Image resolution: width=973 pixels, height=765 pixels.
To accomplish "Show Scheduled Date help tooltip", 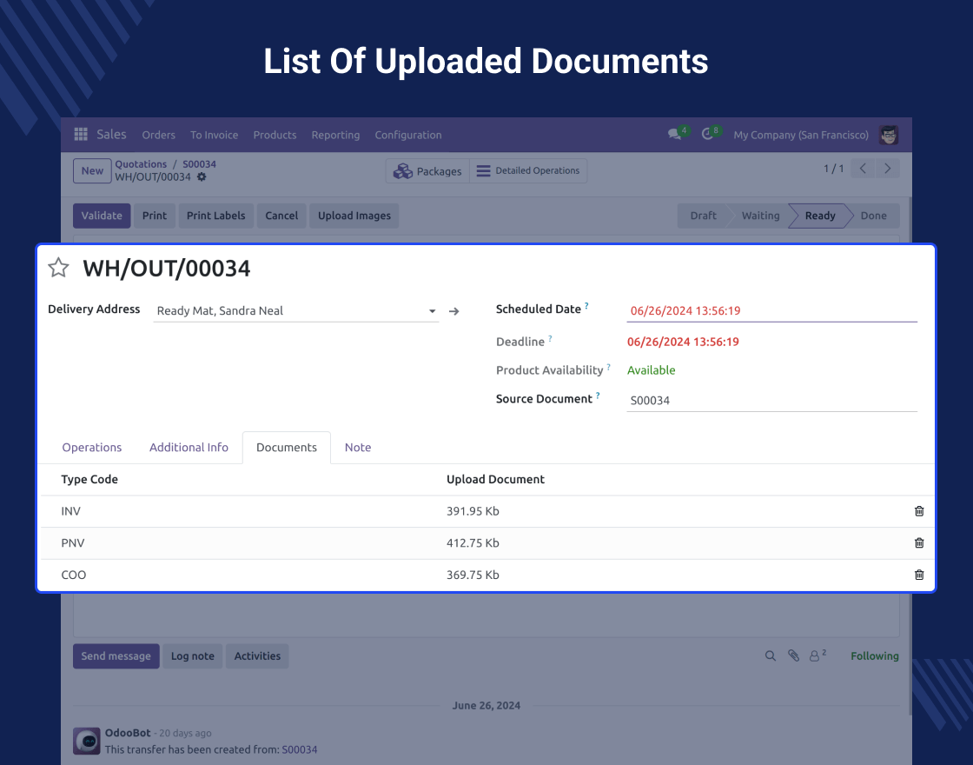I will [586, 305].
